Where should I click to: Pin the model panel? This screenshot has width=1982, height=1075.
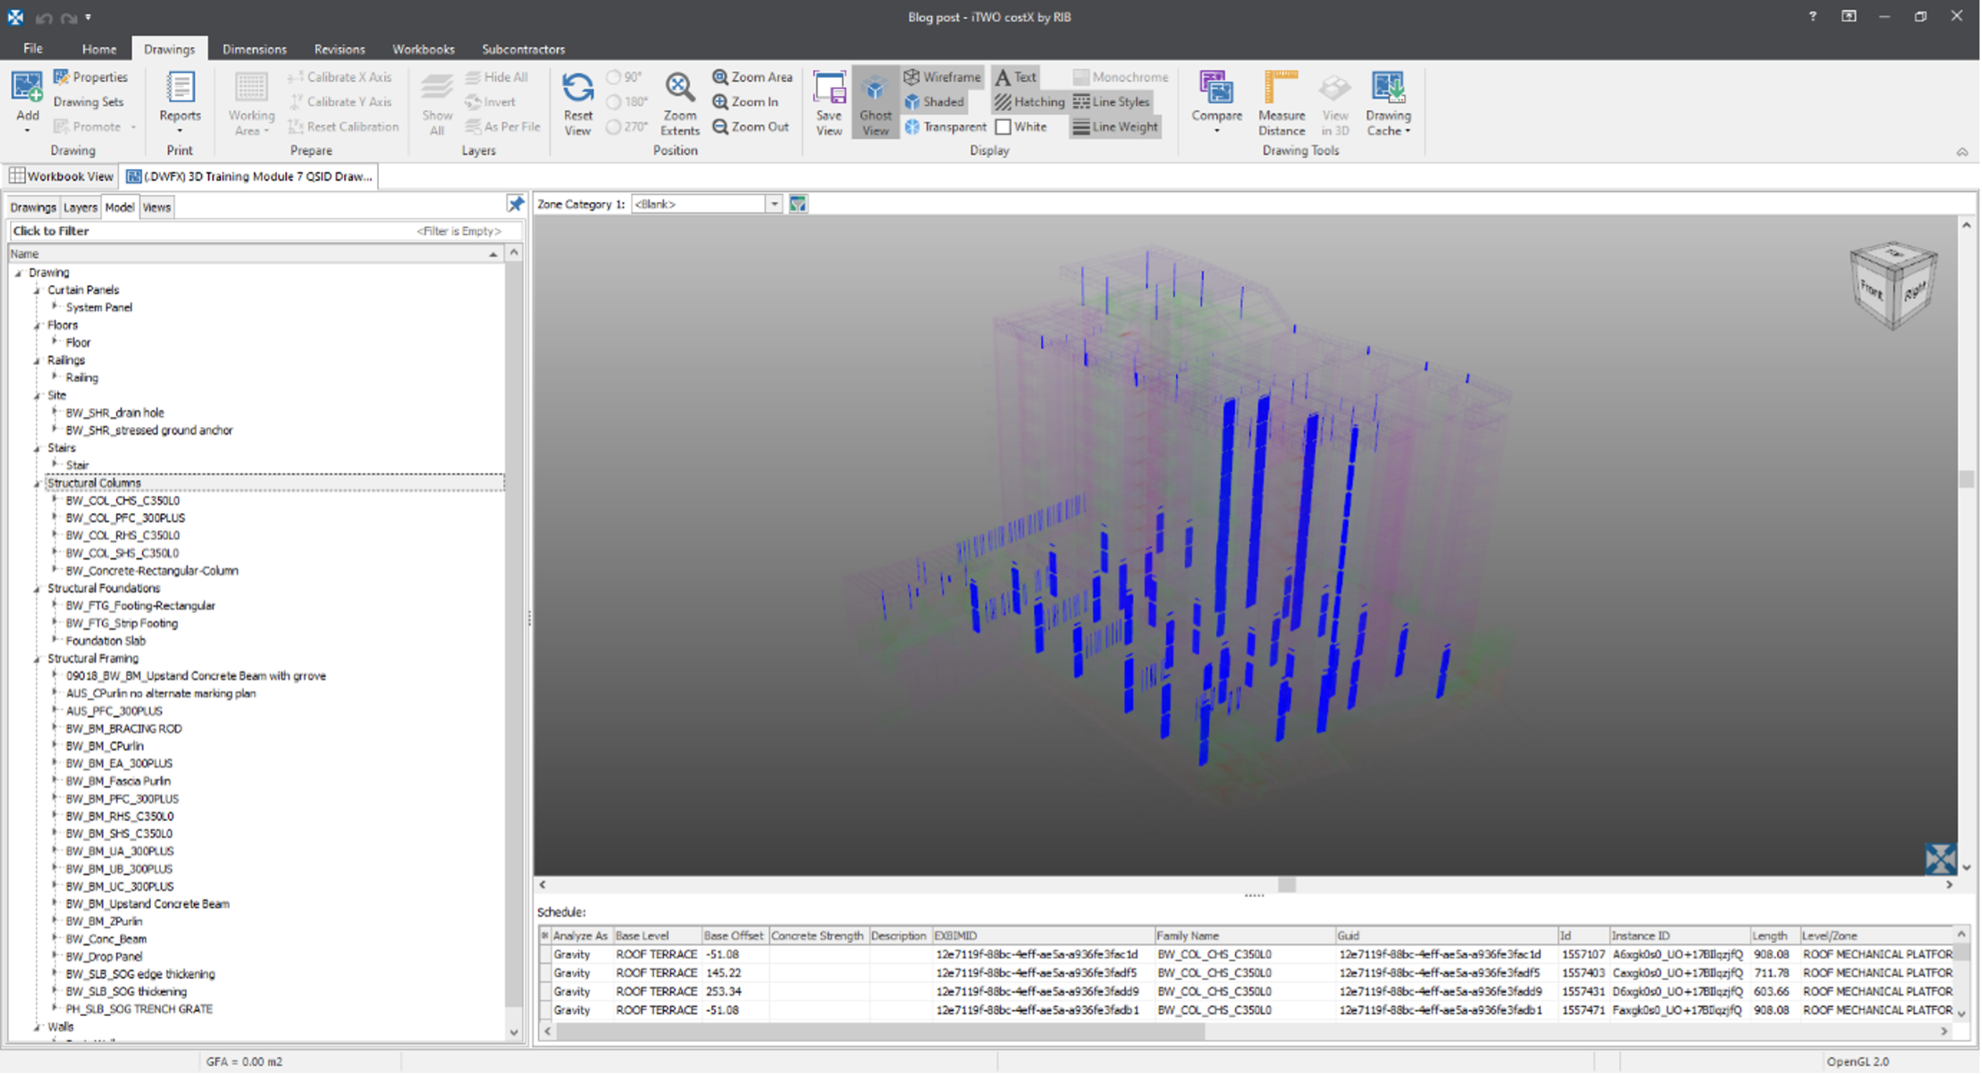point(516,205)
